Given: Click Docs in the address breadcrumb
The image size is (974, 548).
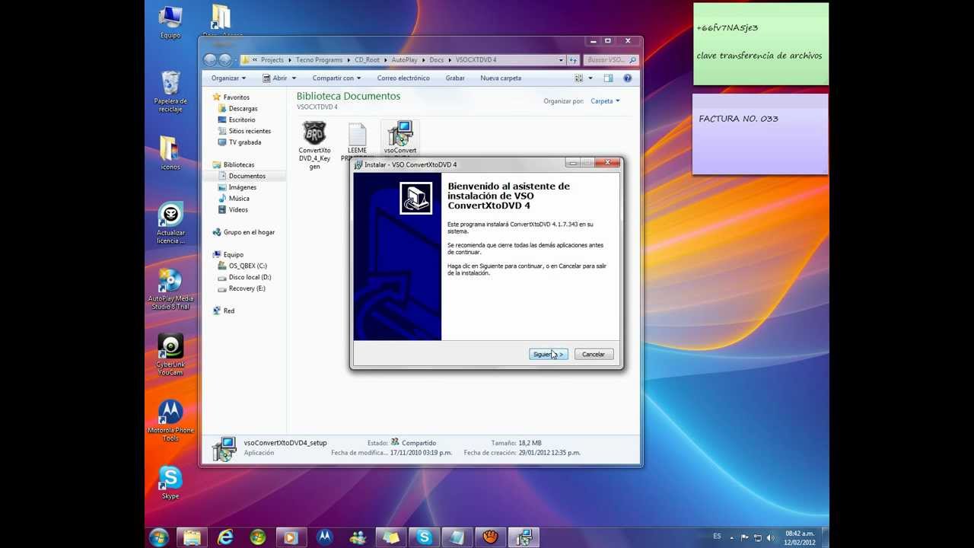Looking at the screenshot, I should click(x=436, y=59).
